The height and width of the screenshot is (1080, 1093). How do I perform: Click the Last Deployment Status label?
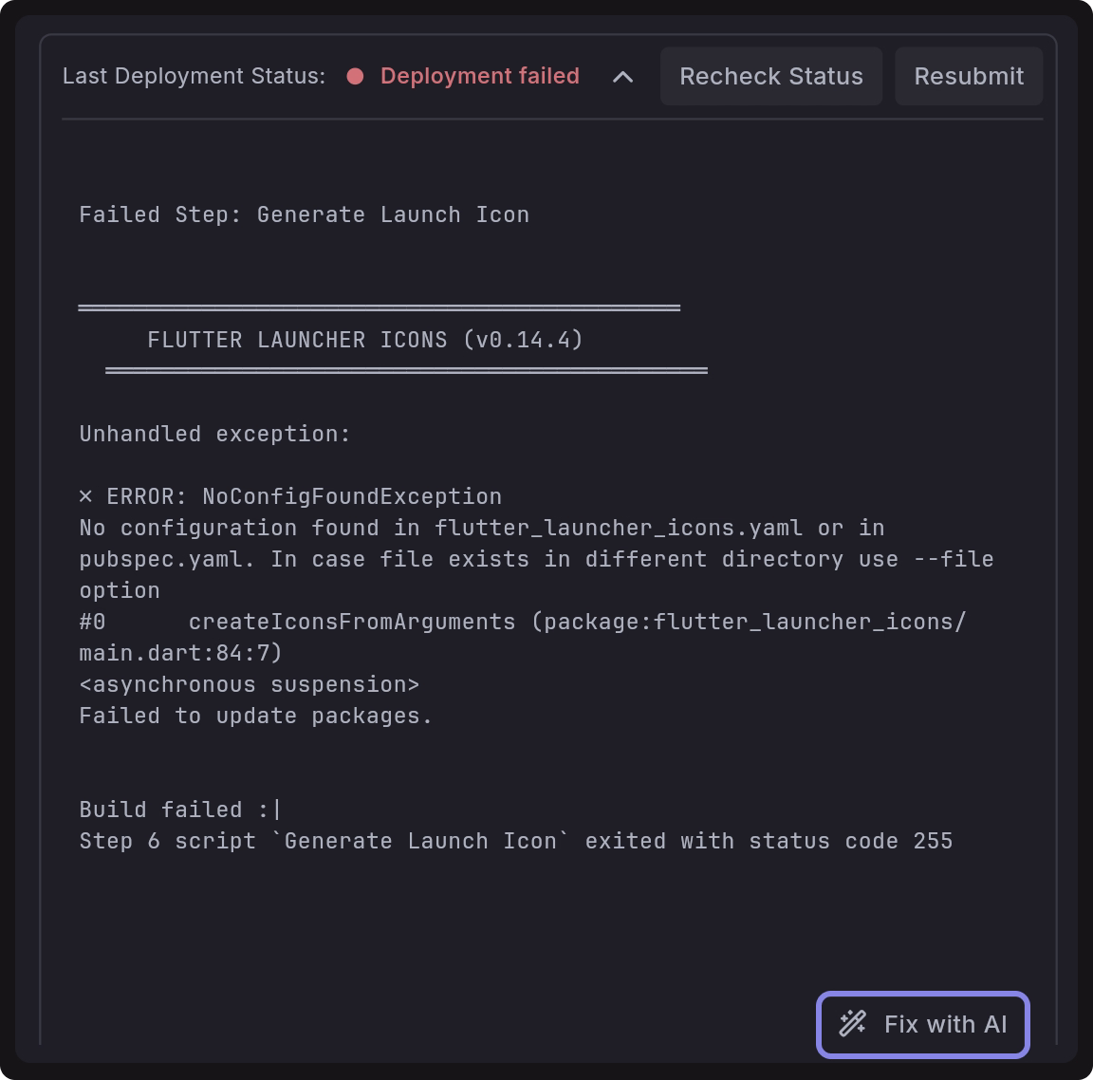[x=194, y=76]
